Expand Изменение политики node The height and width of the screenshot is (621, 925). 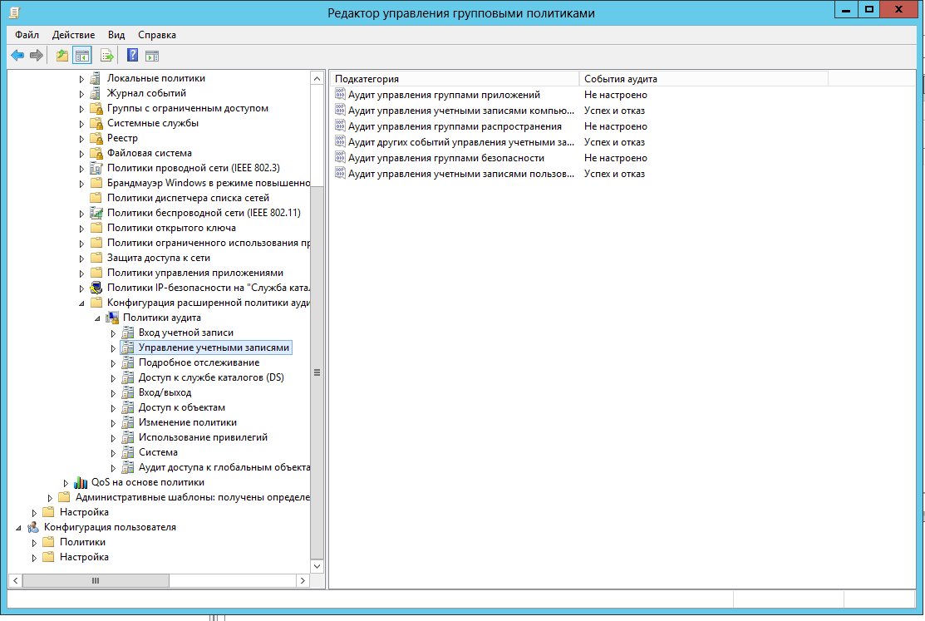click(x=113, y=423)
